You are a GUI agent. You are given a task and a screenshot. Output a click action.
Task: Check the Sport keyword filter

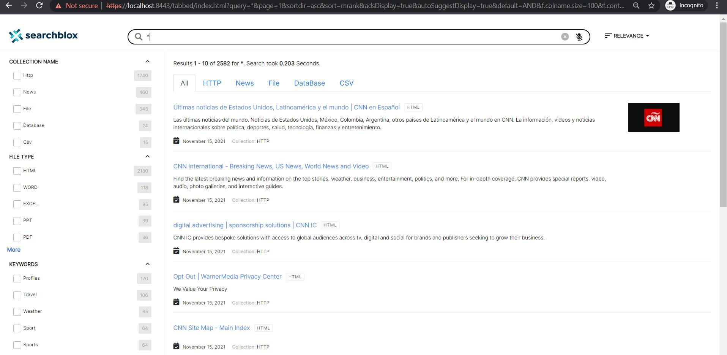(17, 328)
